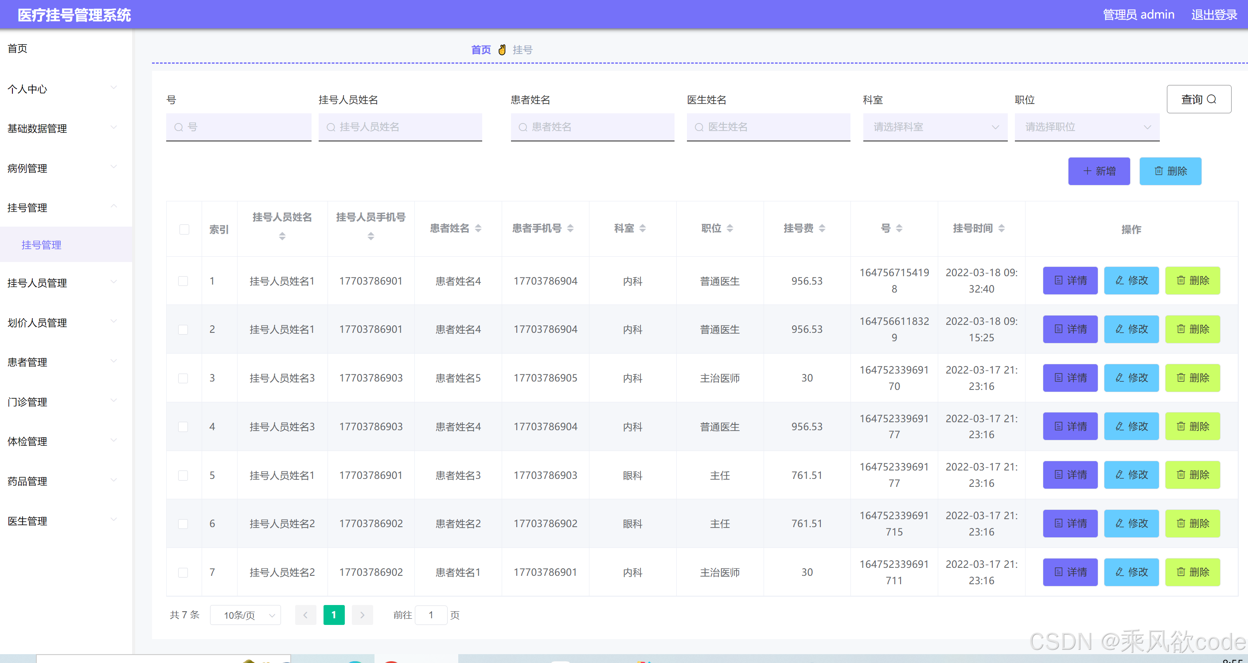Open the 请选择科室 dropdown
The image size is (1248, 663).
(935, 127)
